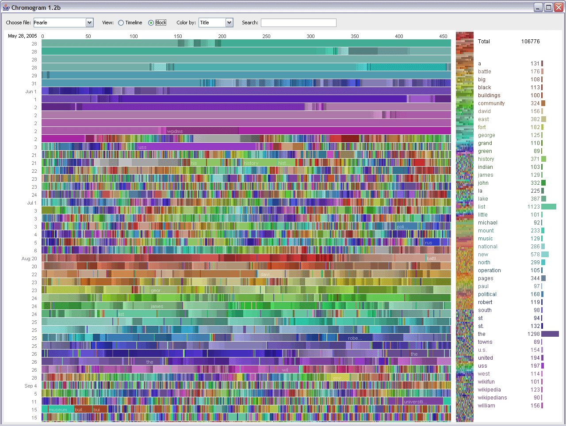
Task: Select the word "history" in the word list
Action: point(486,159)
